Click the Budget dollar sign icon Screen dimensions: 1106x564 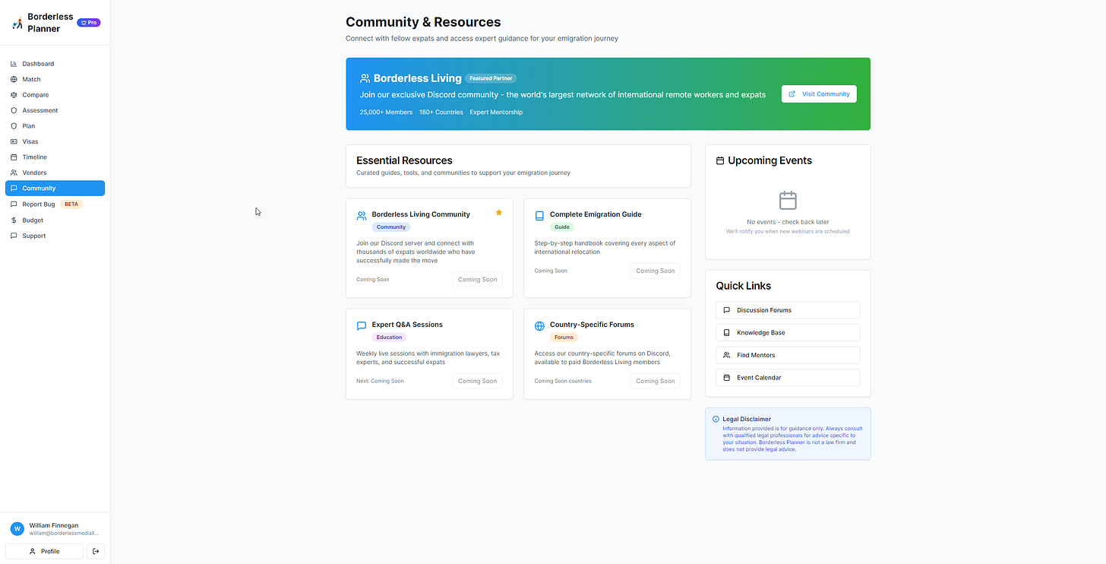pyautogui.click(x=14, y=220)
